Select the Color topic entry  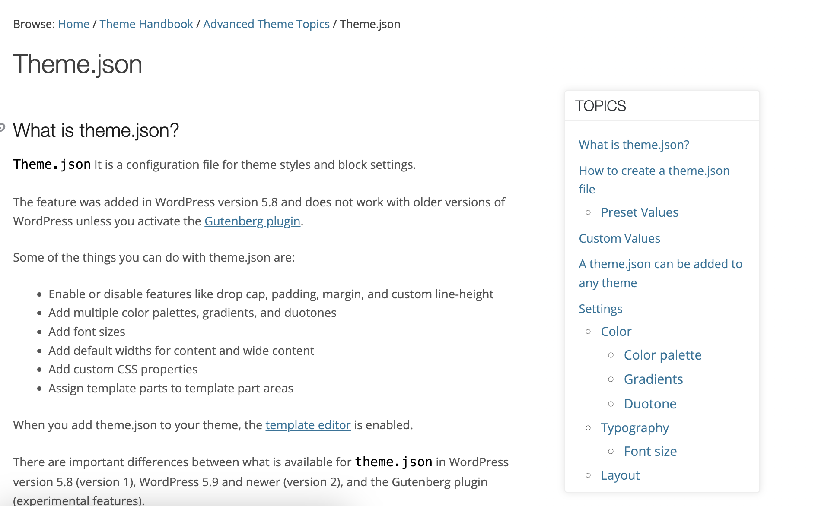coord(616,331)
